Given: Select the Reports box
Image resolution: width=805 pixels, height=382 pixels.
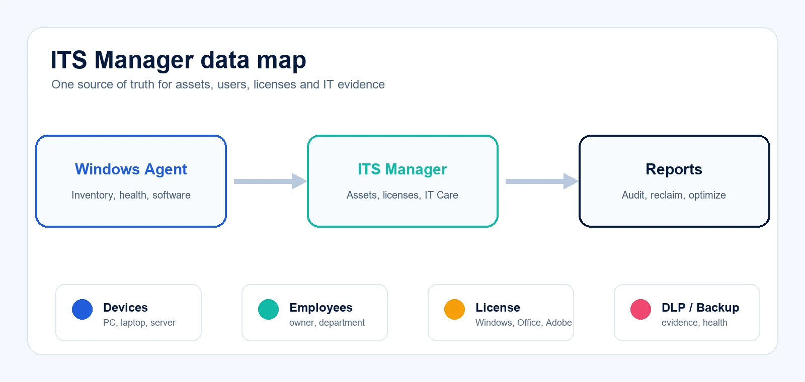Looking at the screenshot, I should pyautogui.click(x=674, y=181).
